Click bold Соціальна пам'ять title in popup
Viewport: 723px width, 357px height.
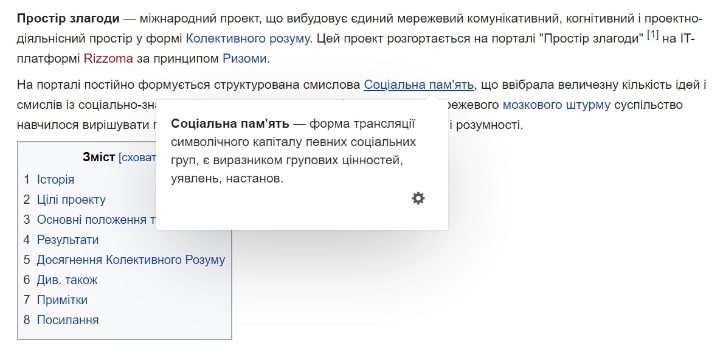tap(230, 125)
